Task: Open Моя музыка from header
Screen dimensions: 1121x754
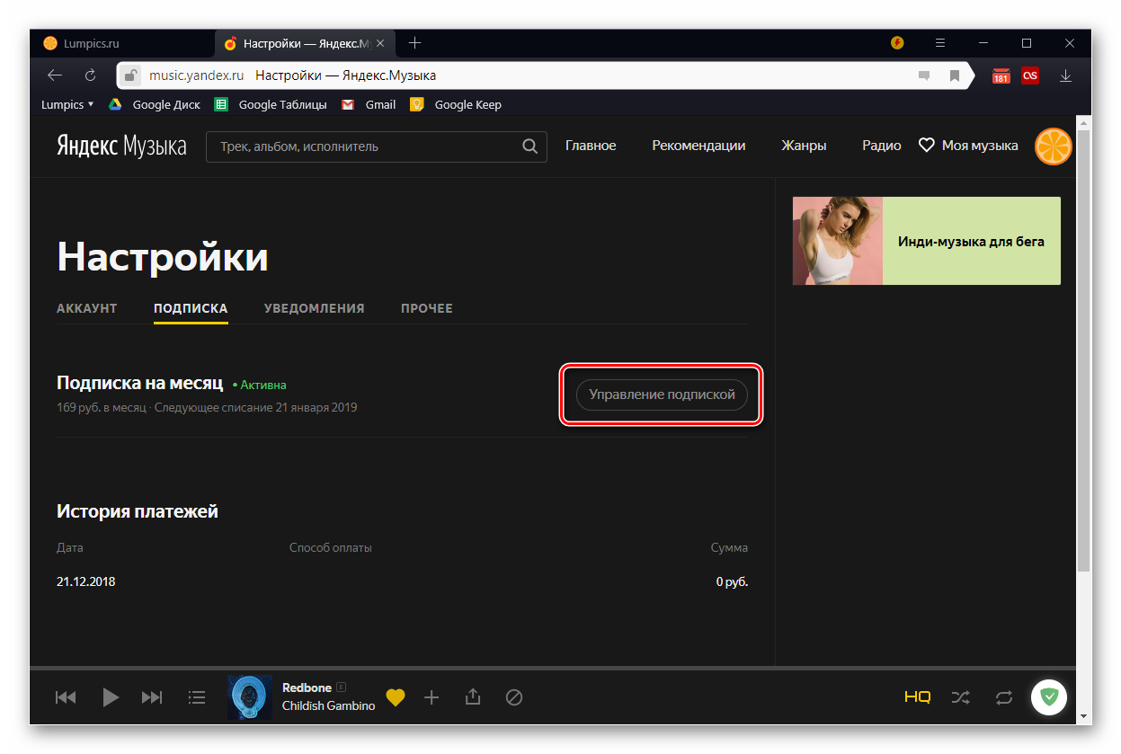Action: tap(968, 146)
